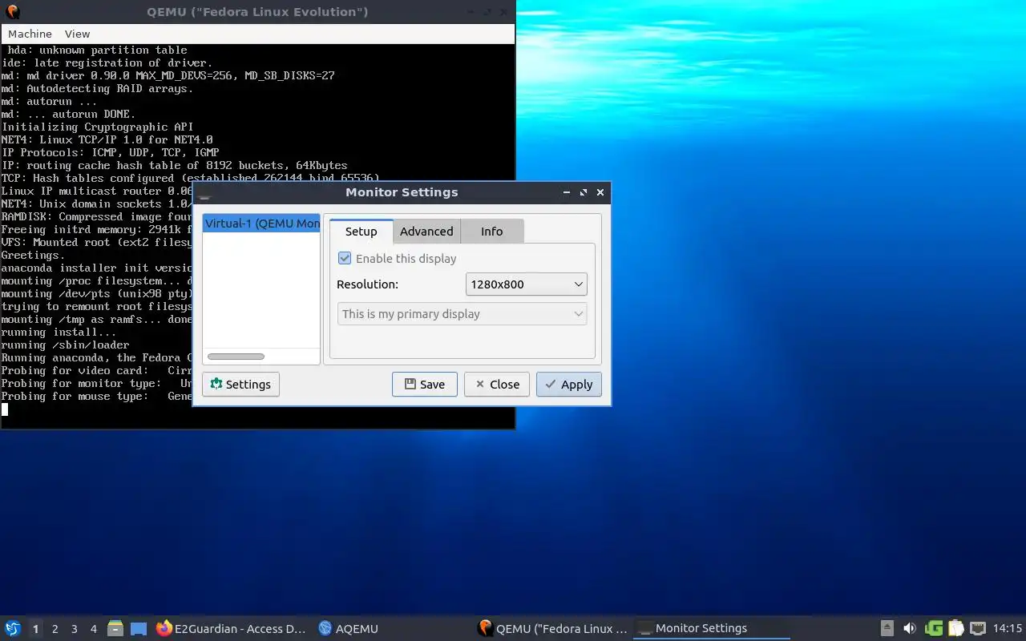Click the Close button in dialog
1026x641 pixels.
[x=497, y=385]
